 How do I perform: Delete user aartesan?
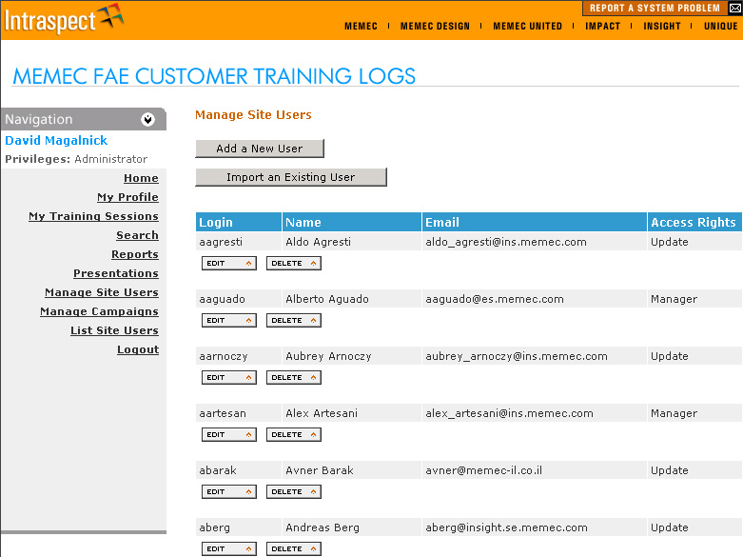(x=293, y=434)
